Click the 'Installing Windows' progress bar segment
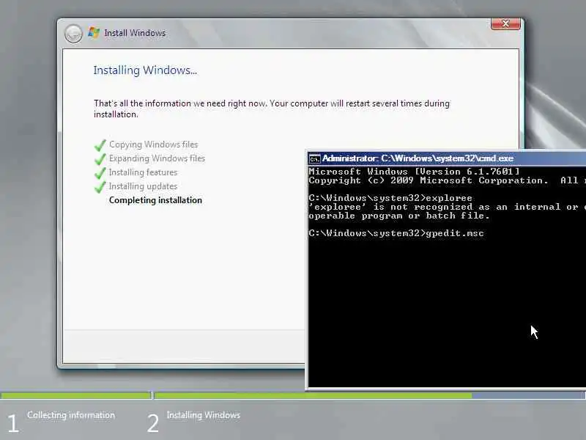Screen dimensions: 586x440 370,395
